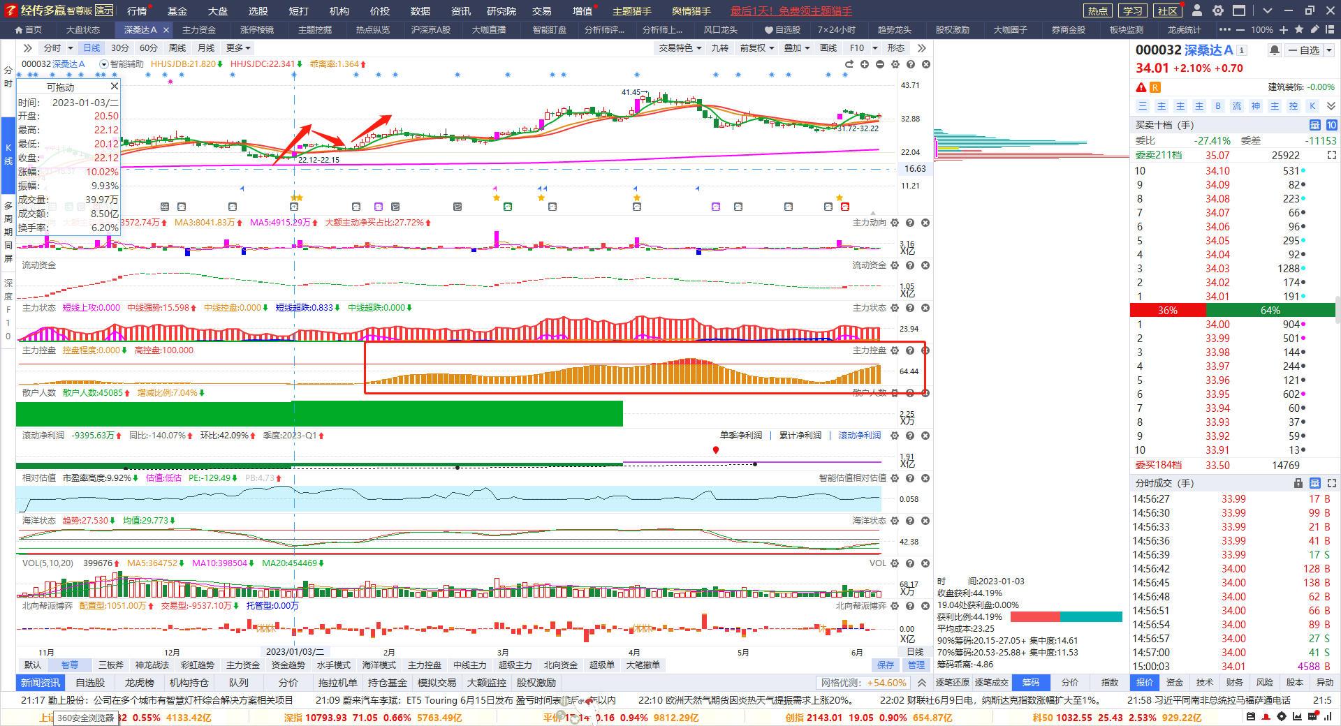Click the minus icon above the K-line chart
Screen dimensions: 1341x726
click(x=880, y=64)
